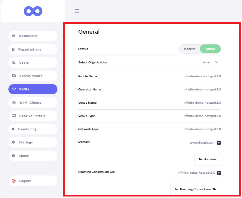
Task: Click the Access Points devices icon
Action: (14, 76)
